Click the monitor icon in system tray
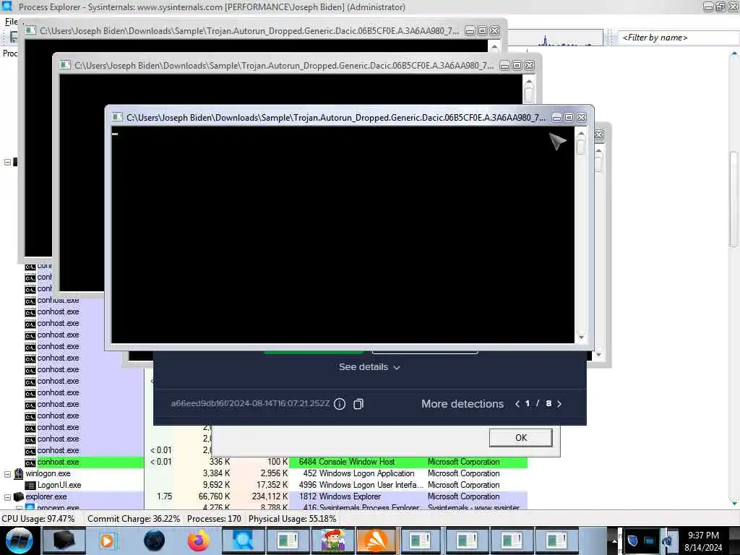The height and width of the screenshot is (555, 740). tap(650, 541)
